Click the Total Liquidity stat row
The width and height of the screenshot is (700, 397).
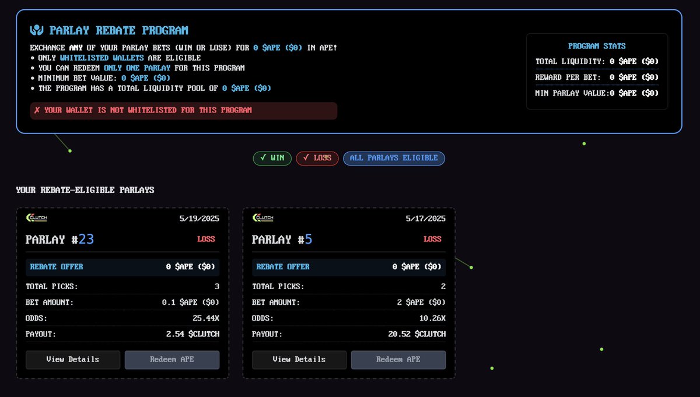coord(597,61)
